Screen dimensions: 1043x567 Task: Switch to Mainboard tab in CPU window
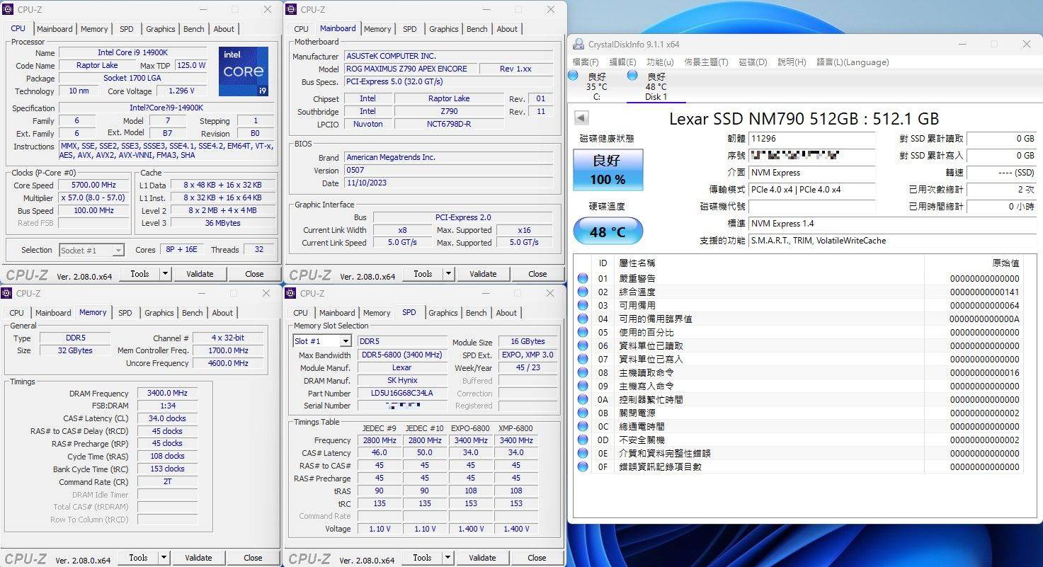(55, 29)
